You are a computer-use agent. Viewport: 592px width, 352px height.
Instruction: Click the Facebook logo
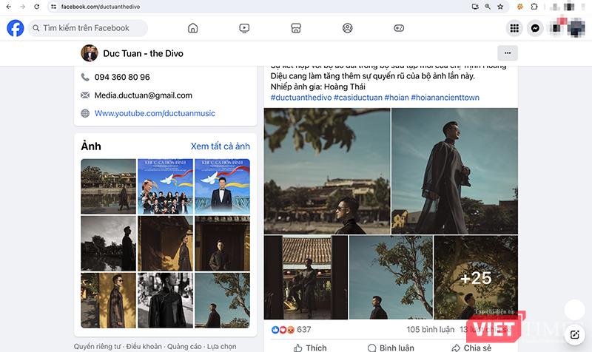pos(16,28)
